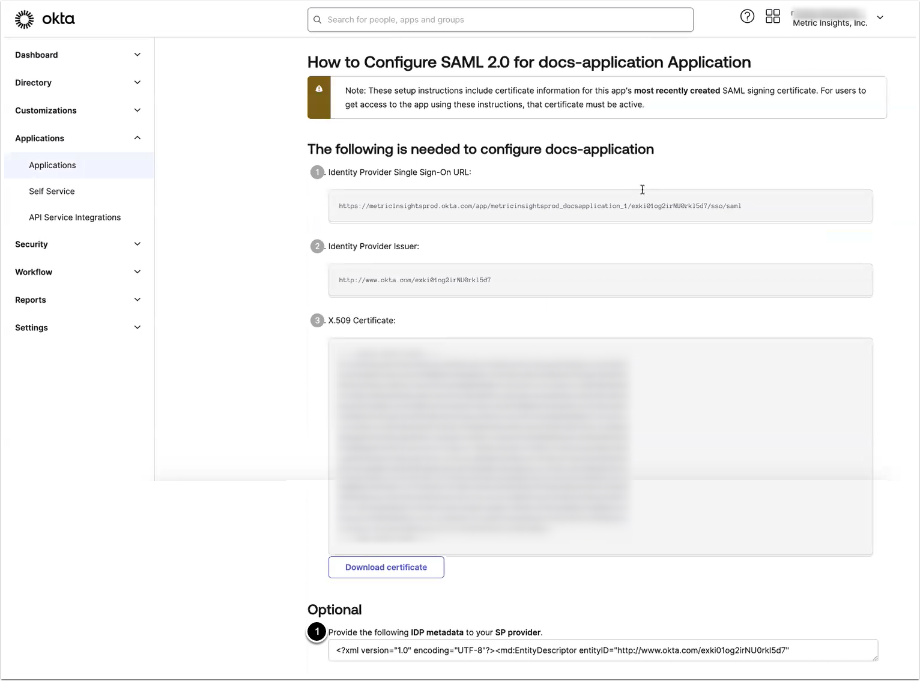Screen dimensions: 920x681
Task: Go to API Service Integrations
Action: coord(75,217)
